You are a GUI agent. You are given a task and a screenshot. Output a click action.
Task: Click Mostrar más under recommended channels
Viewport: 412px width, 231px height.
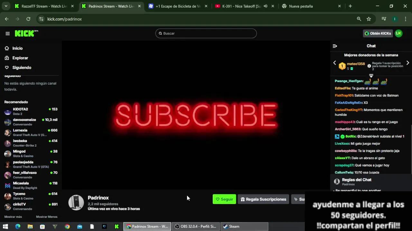13,217
